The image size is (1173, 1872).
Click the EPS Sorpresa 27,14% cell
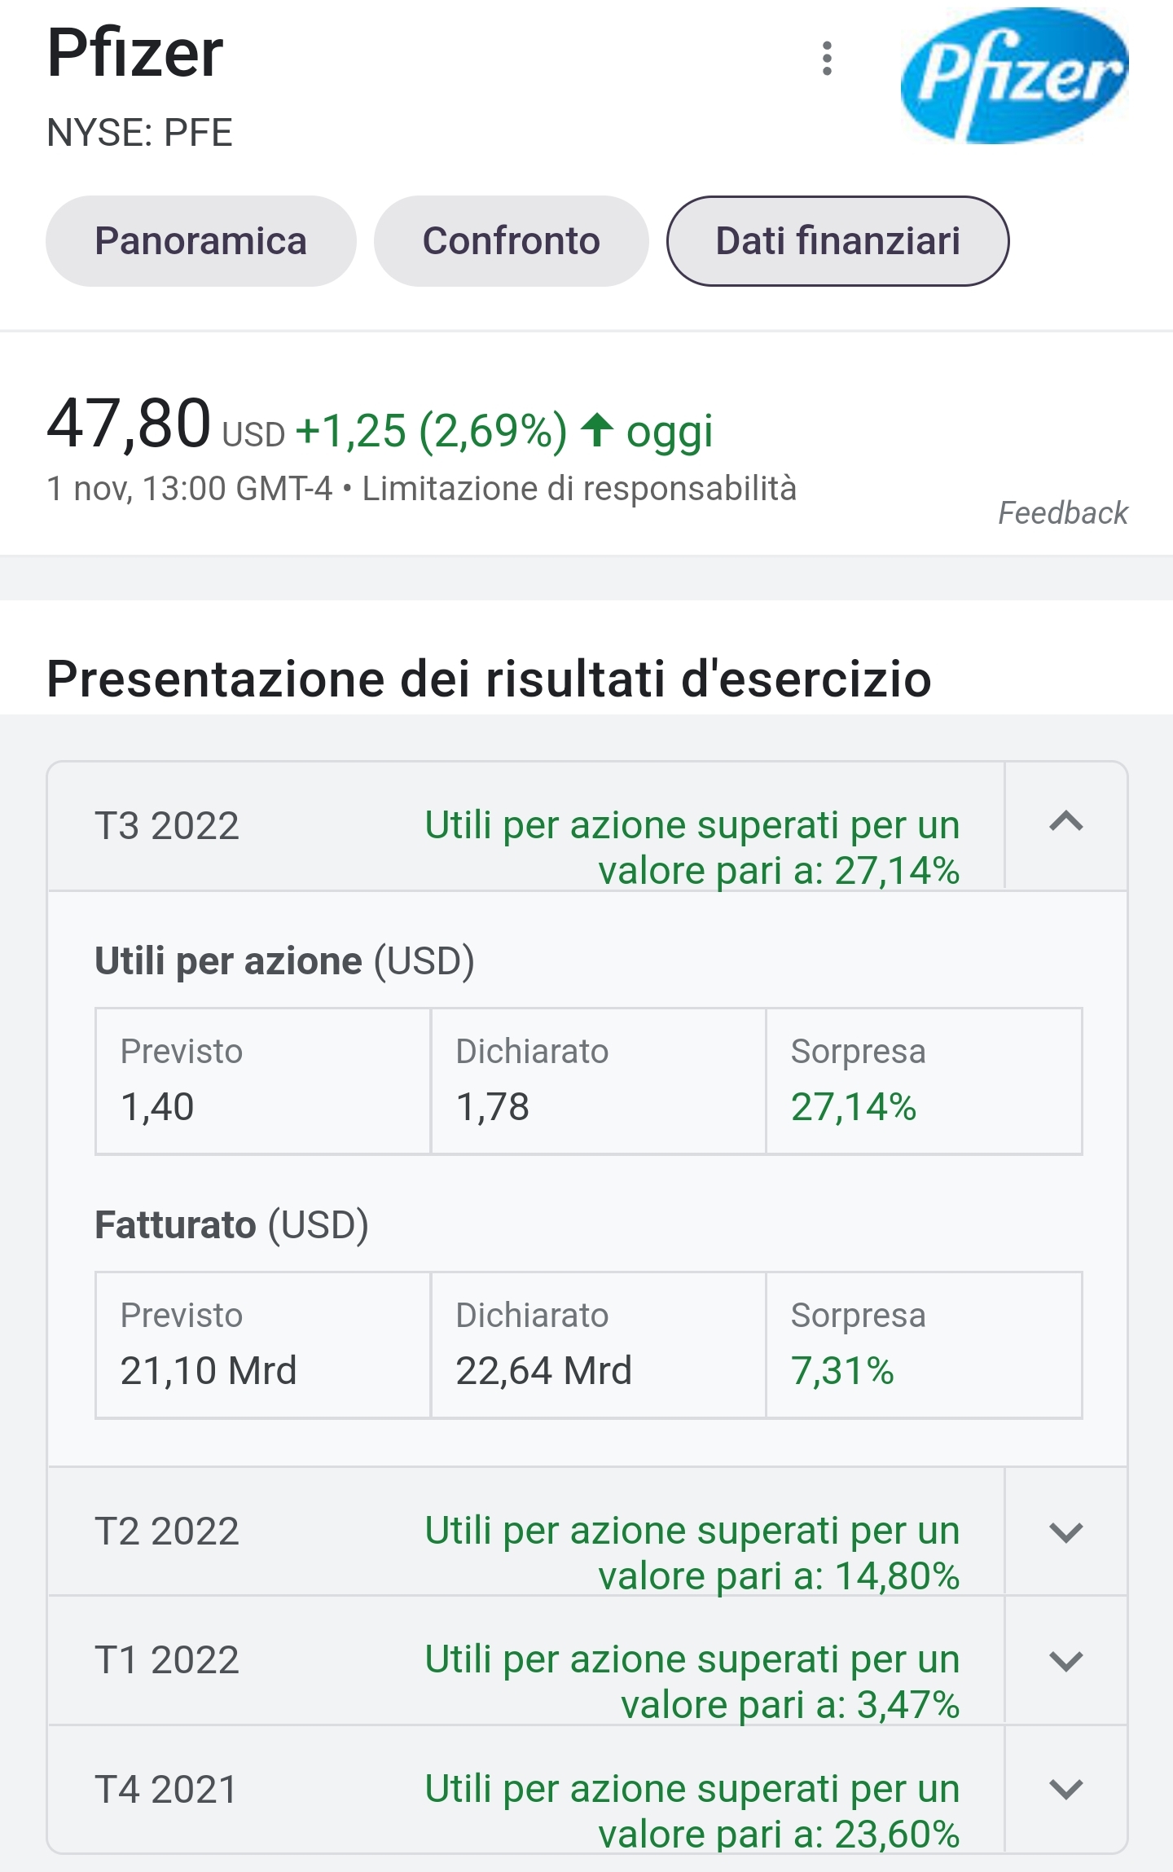tap(924, 1081)
